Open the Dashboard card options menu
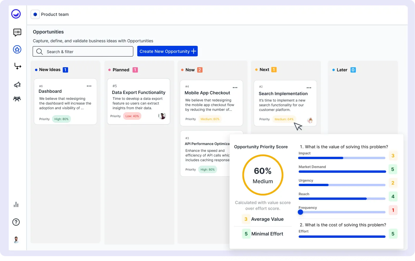Image resolution: width=415 pixels, height=261 pixels. [89, 86]
